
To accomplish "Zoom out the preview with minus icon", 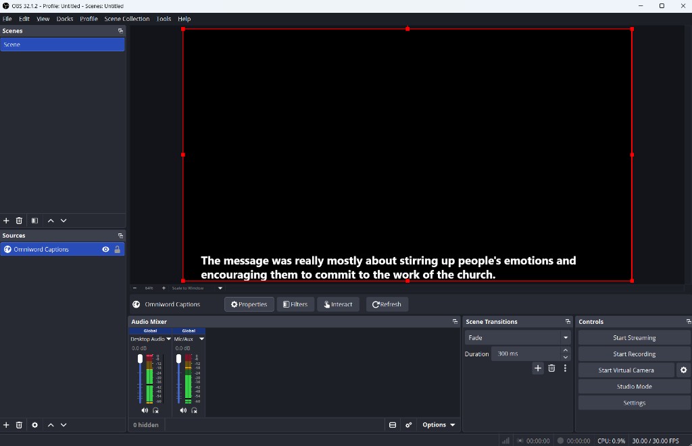I will point(134,288).
